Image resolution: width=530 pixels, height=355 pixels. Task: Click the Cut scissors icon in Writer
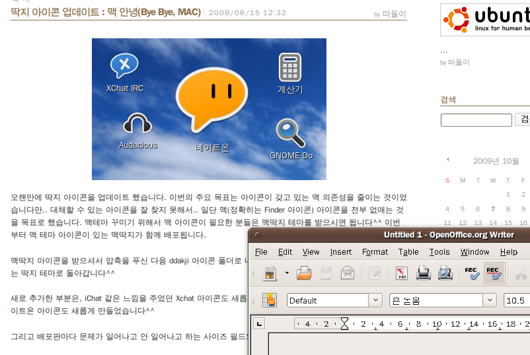point(521,273)
